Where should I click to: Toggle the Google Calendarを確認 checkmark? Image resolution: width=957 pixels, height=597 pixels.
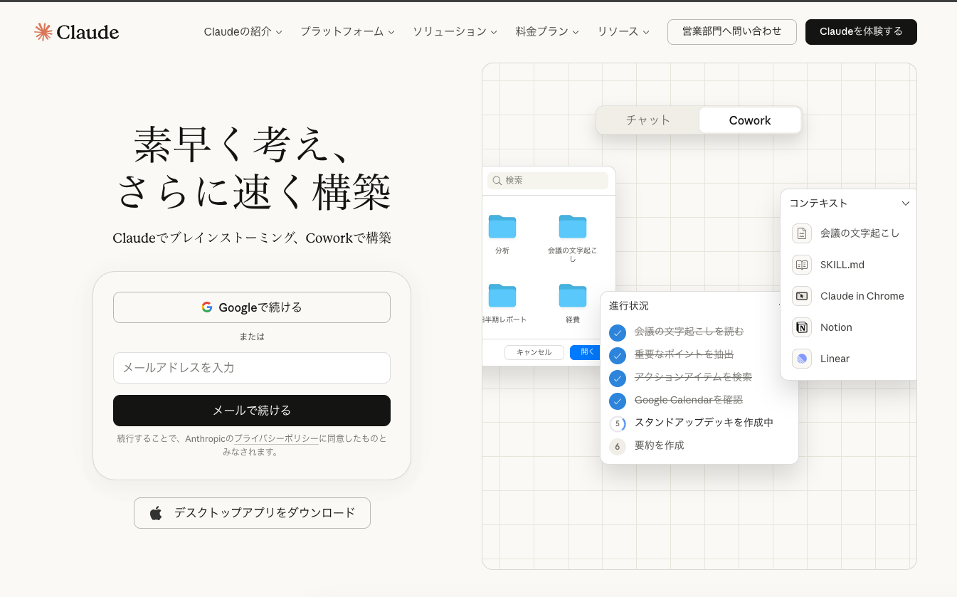tap(618, 401)
